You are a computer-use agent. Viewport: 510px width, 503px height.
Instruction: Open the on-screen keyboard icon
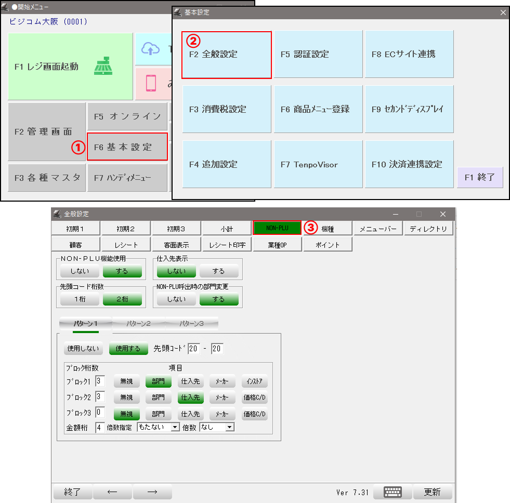tap(393, 492)
